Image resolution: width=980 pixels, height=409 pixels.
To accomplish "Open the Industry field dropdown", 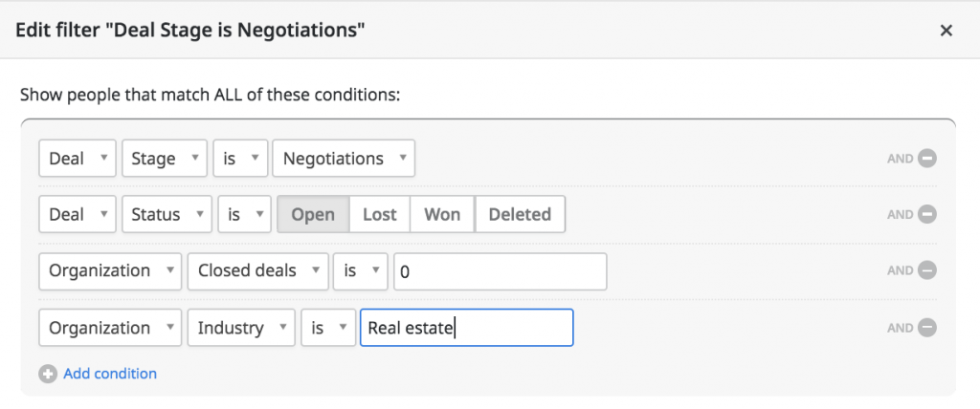I will point(241,327).
